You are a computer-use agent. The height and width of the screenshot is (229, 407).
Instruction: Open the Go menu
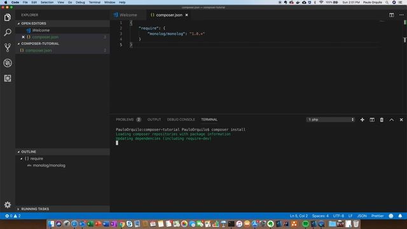(x=70, y=3)
